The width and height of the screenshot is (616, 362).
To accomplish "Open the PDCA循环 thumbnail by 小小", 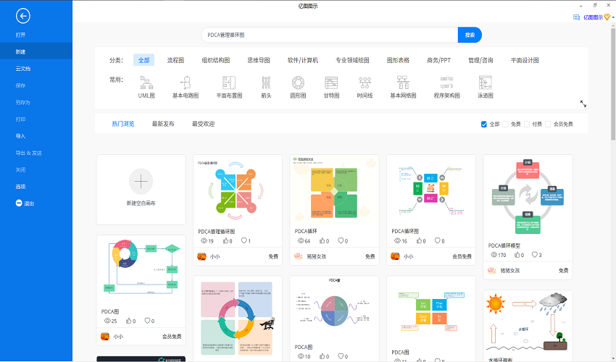I will coord(431,190).
